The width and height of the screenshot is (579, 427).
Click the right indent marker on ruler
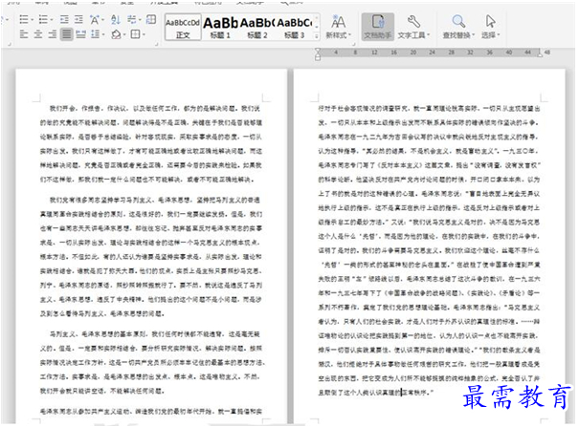tap(540, 53)
